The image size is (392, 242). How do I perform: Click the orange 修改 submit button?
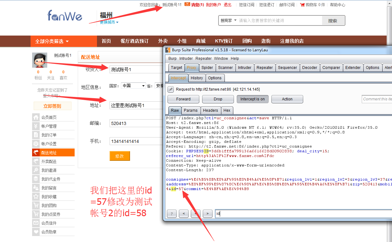[120, 156]
